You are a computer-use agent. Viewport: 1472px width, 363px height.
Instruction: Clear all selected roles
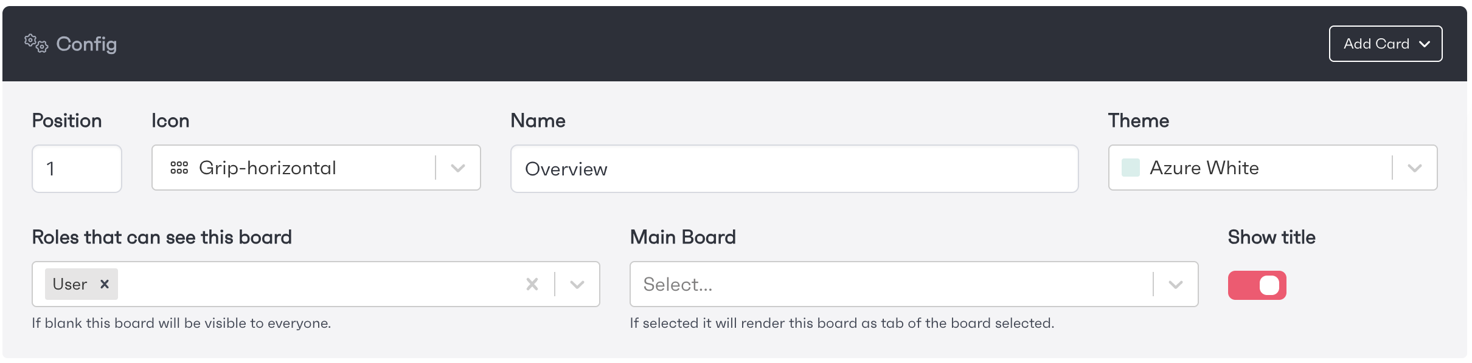(x=532, y=284)
